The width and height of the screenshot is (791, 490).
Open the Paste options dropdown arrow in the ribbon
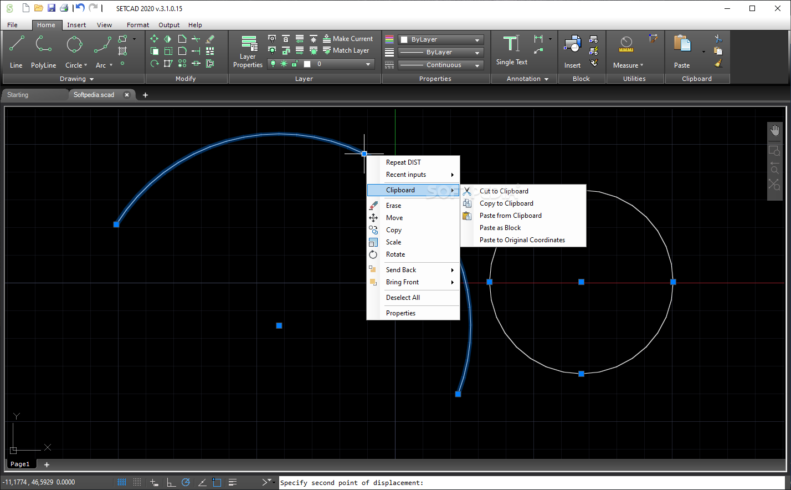[703, 52]
